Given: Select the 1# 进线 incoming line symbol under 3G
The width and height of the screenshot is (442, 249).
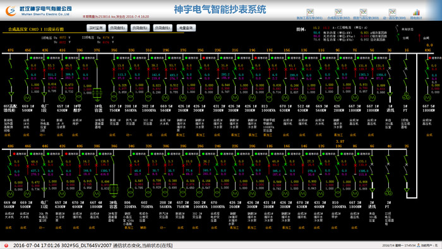Looking at the screenshot, I should 390,94.
